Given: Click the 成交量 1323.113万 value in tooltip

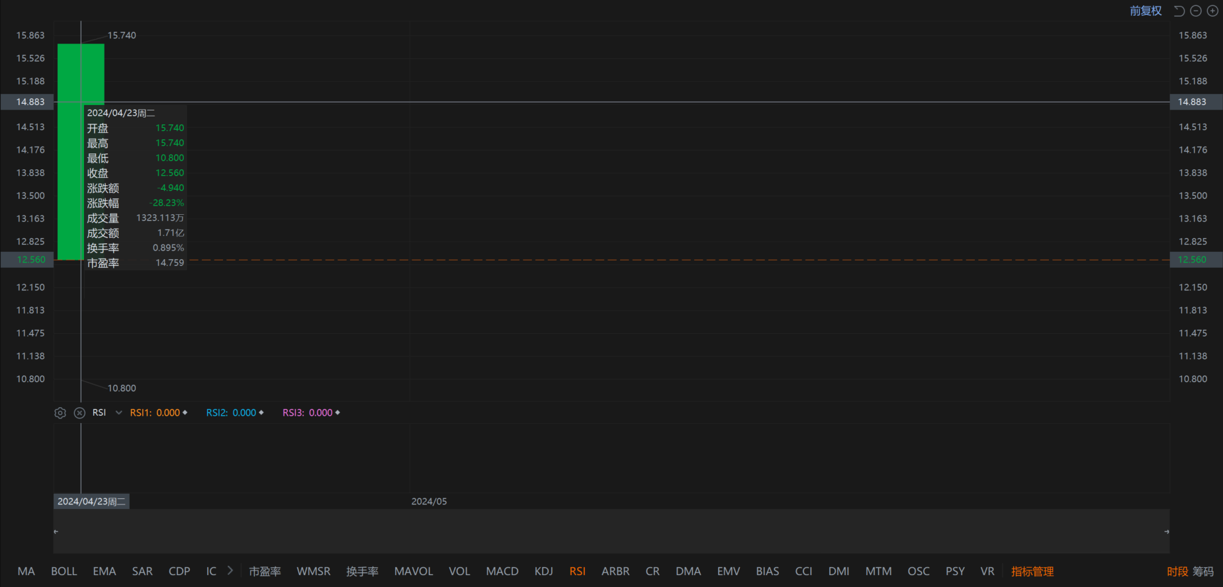Looking at the screenshot, I should coord(160,217).
